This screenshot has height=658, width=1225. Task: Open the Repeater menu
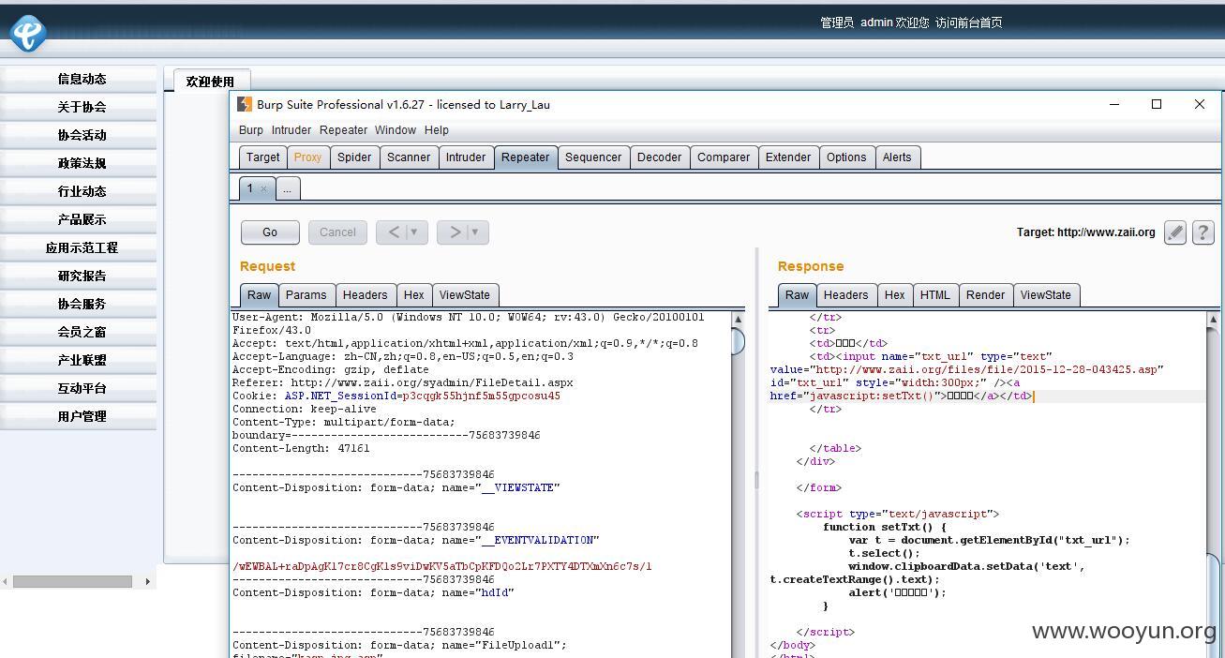coord(343,130)
